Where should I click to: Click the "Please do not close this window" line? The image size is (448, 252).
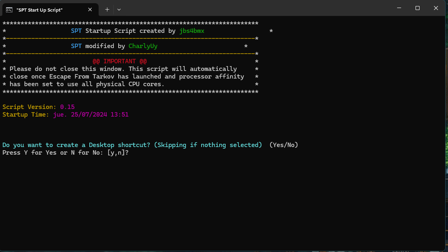123,69
